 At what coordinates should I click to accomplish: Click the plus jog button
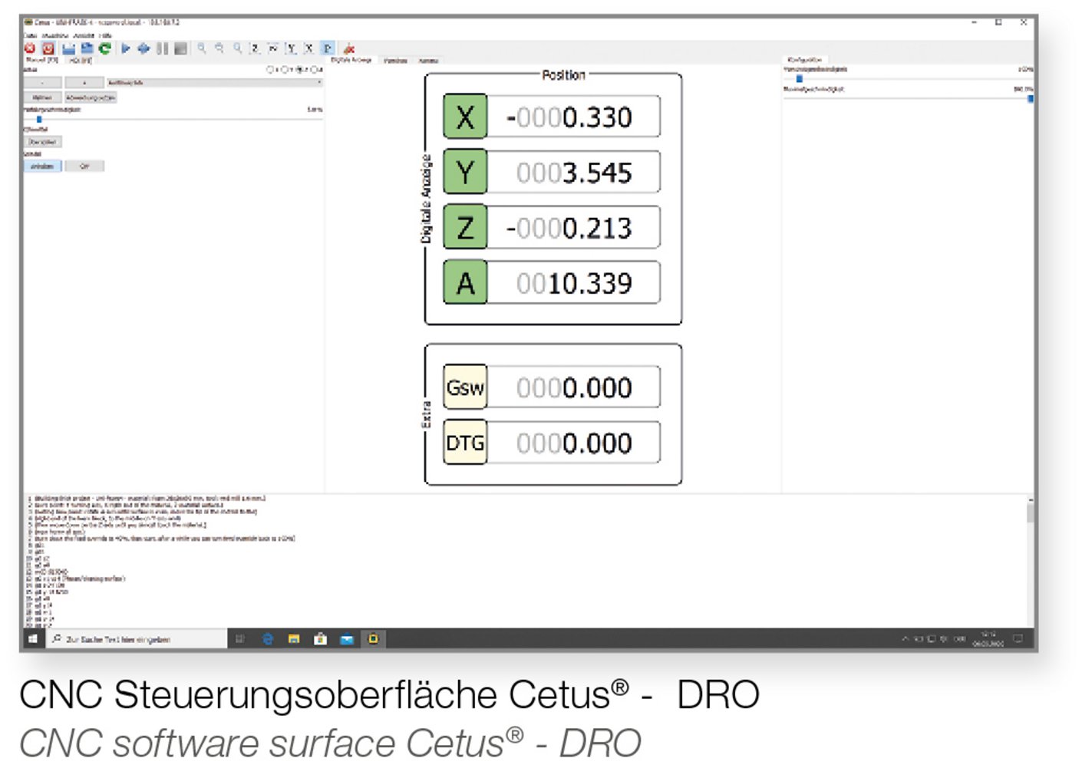[84, 83]
